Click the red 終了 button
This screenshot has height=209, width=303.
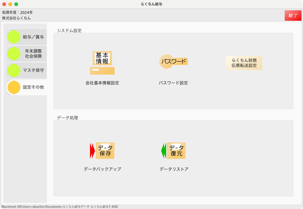tap(293, 16)
